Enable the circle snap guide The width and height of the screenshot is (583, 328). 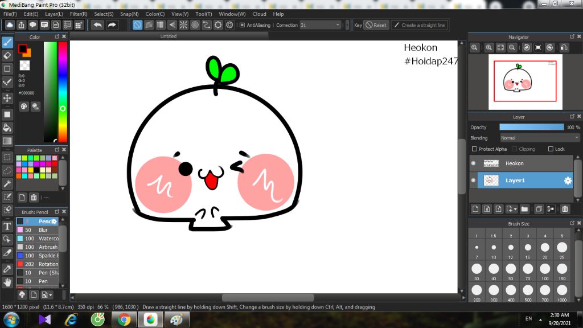tap(195, 25)
